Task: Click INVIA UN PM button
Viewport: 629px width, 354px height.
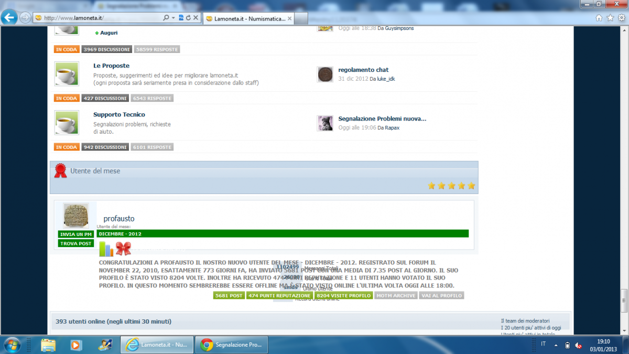Action: [76, 234]
